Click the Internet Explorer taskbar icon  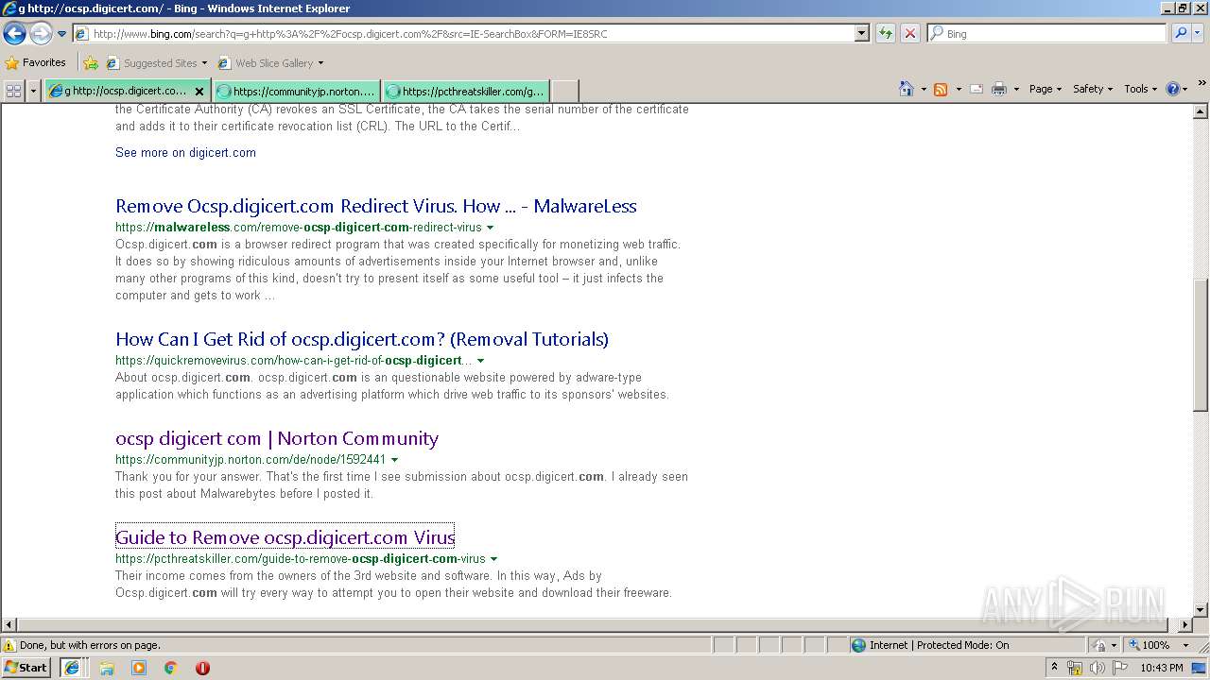(72, 668)
